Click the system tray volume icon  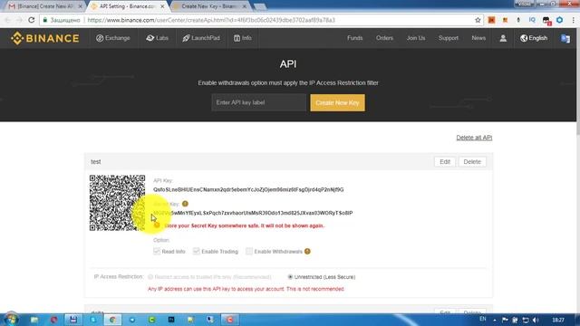[536, 320]
